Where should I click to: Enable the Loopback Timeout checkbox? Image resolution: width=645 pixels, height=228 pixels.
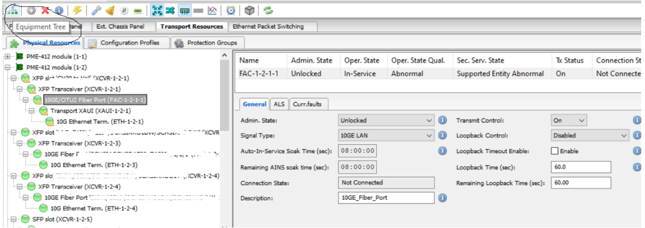click(x=555, y=151)
